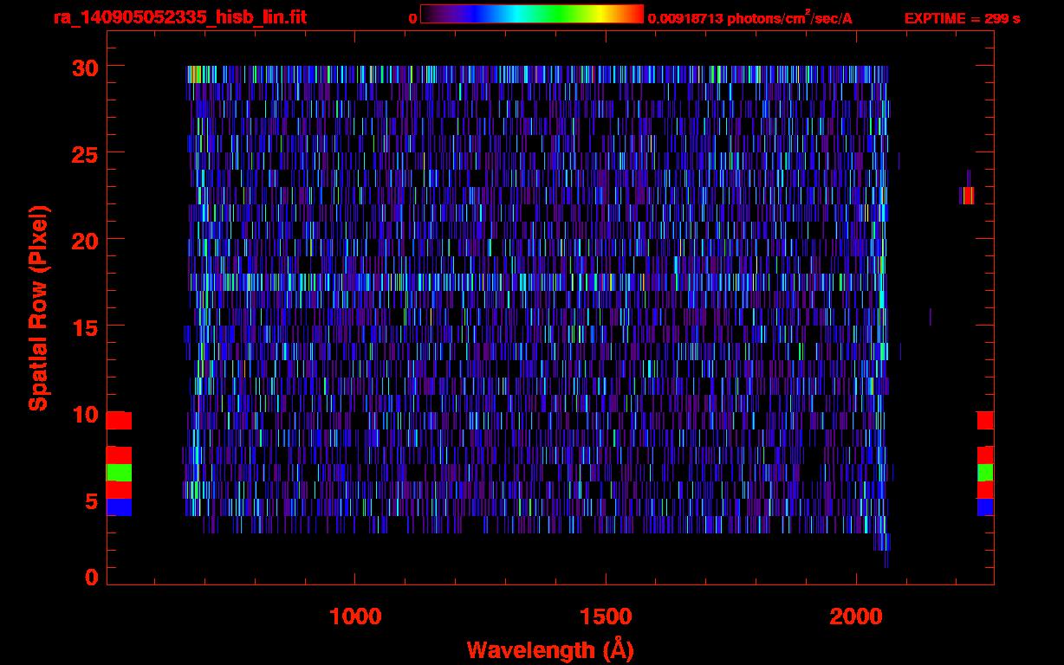
Task: Click the 1500 wavelength tick label
Action: coord(606,616)
